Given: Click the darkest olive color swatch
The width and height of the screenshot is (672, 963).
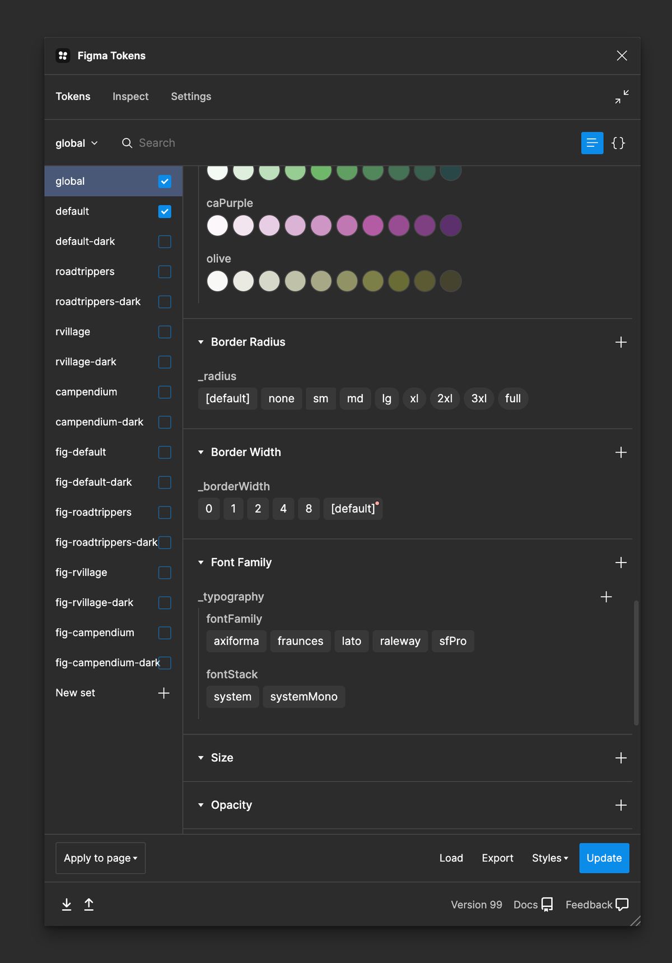Looking at the screenshot, I should (x=451, y=281).
